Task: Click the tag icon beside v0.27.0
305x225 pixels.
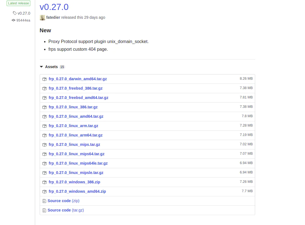Action: click(x=15, y=13)
